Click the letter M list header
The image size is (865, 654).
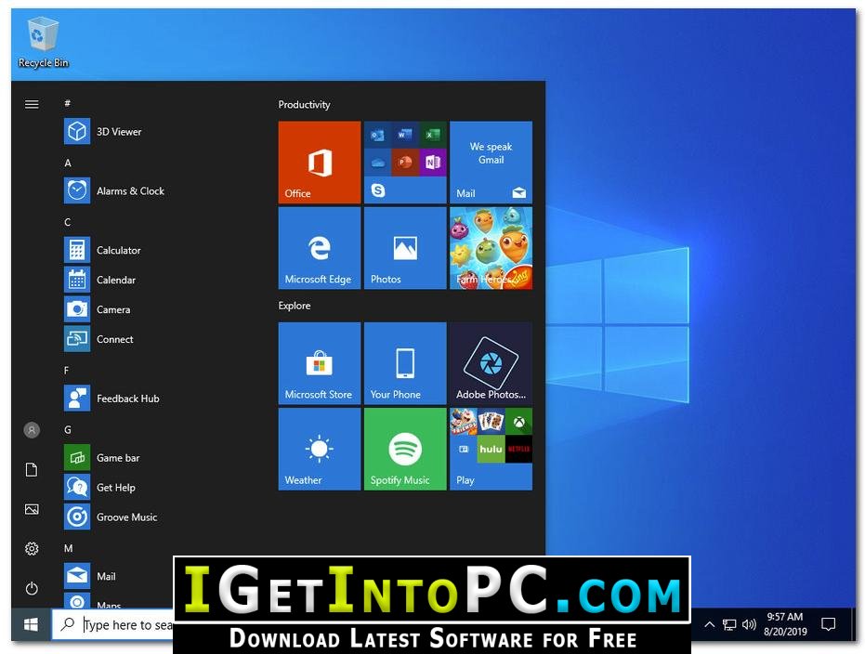click(69, 548)
